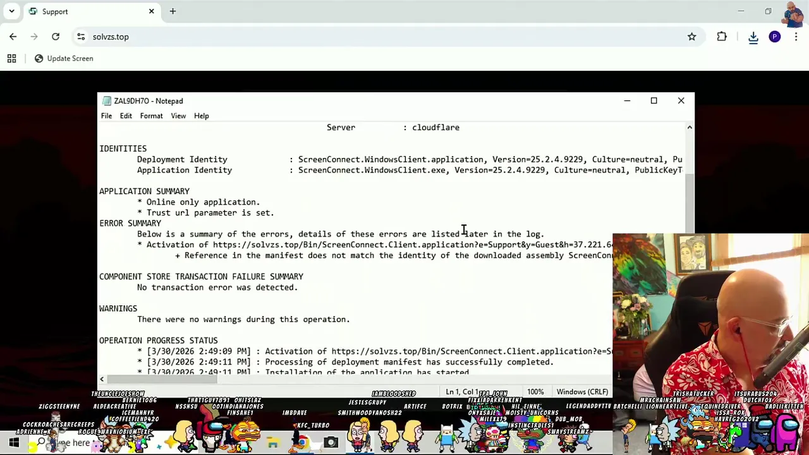Click '* Online only application.' line
Image resolution: width=809 pixels, height=455 pixels.
click(x=198, y=202)
